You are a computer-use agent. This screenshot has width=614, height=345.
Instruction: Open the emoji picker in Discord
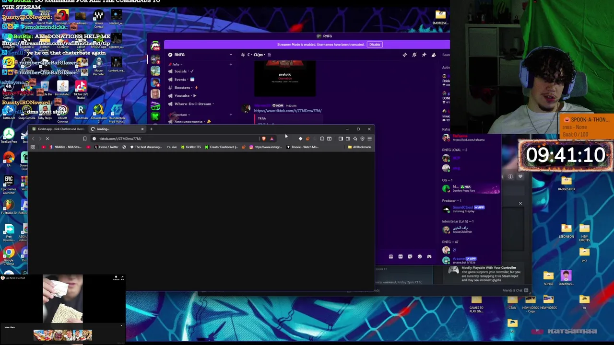tap(420, 257)
